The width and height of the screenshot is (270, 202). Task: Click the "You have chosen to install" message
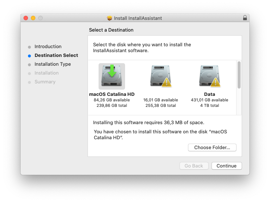pyautogui.click(x=160, y=135)
